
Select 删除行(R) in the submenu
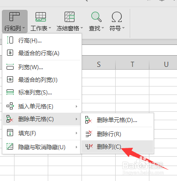(x=117, y=134)
